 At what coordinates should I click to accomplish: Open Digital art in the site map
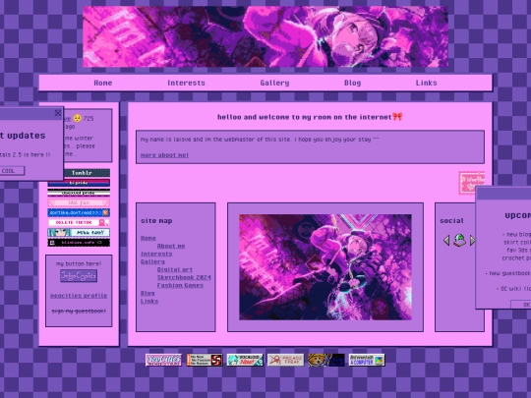175,269
